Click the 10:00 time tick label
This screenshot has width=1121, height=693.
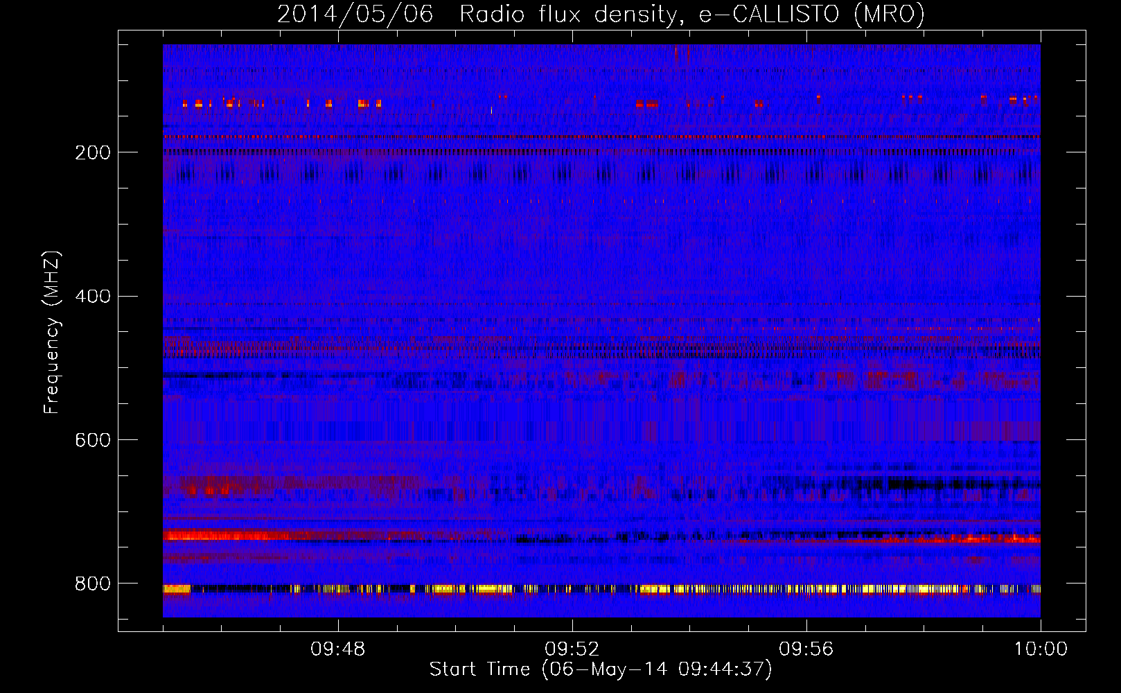[x=1041, y=649]
